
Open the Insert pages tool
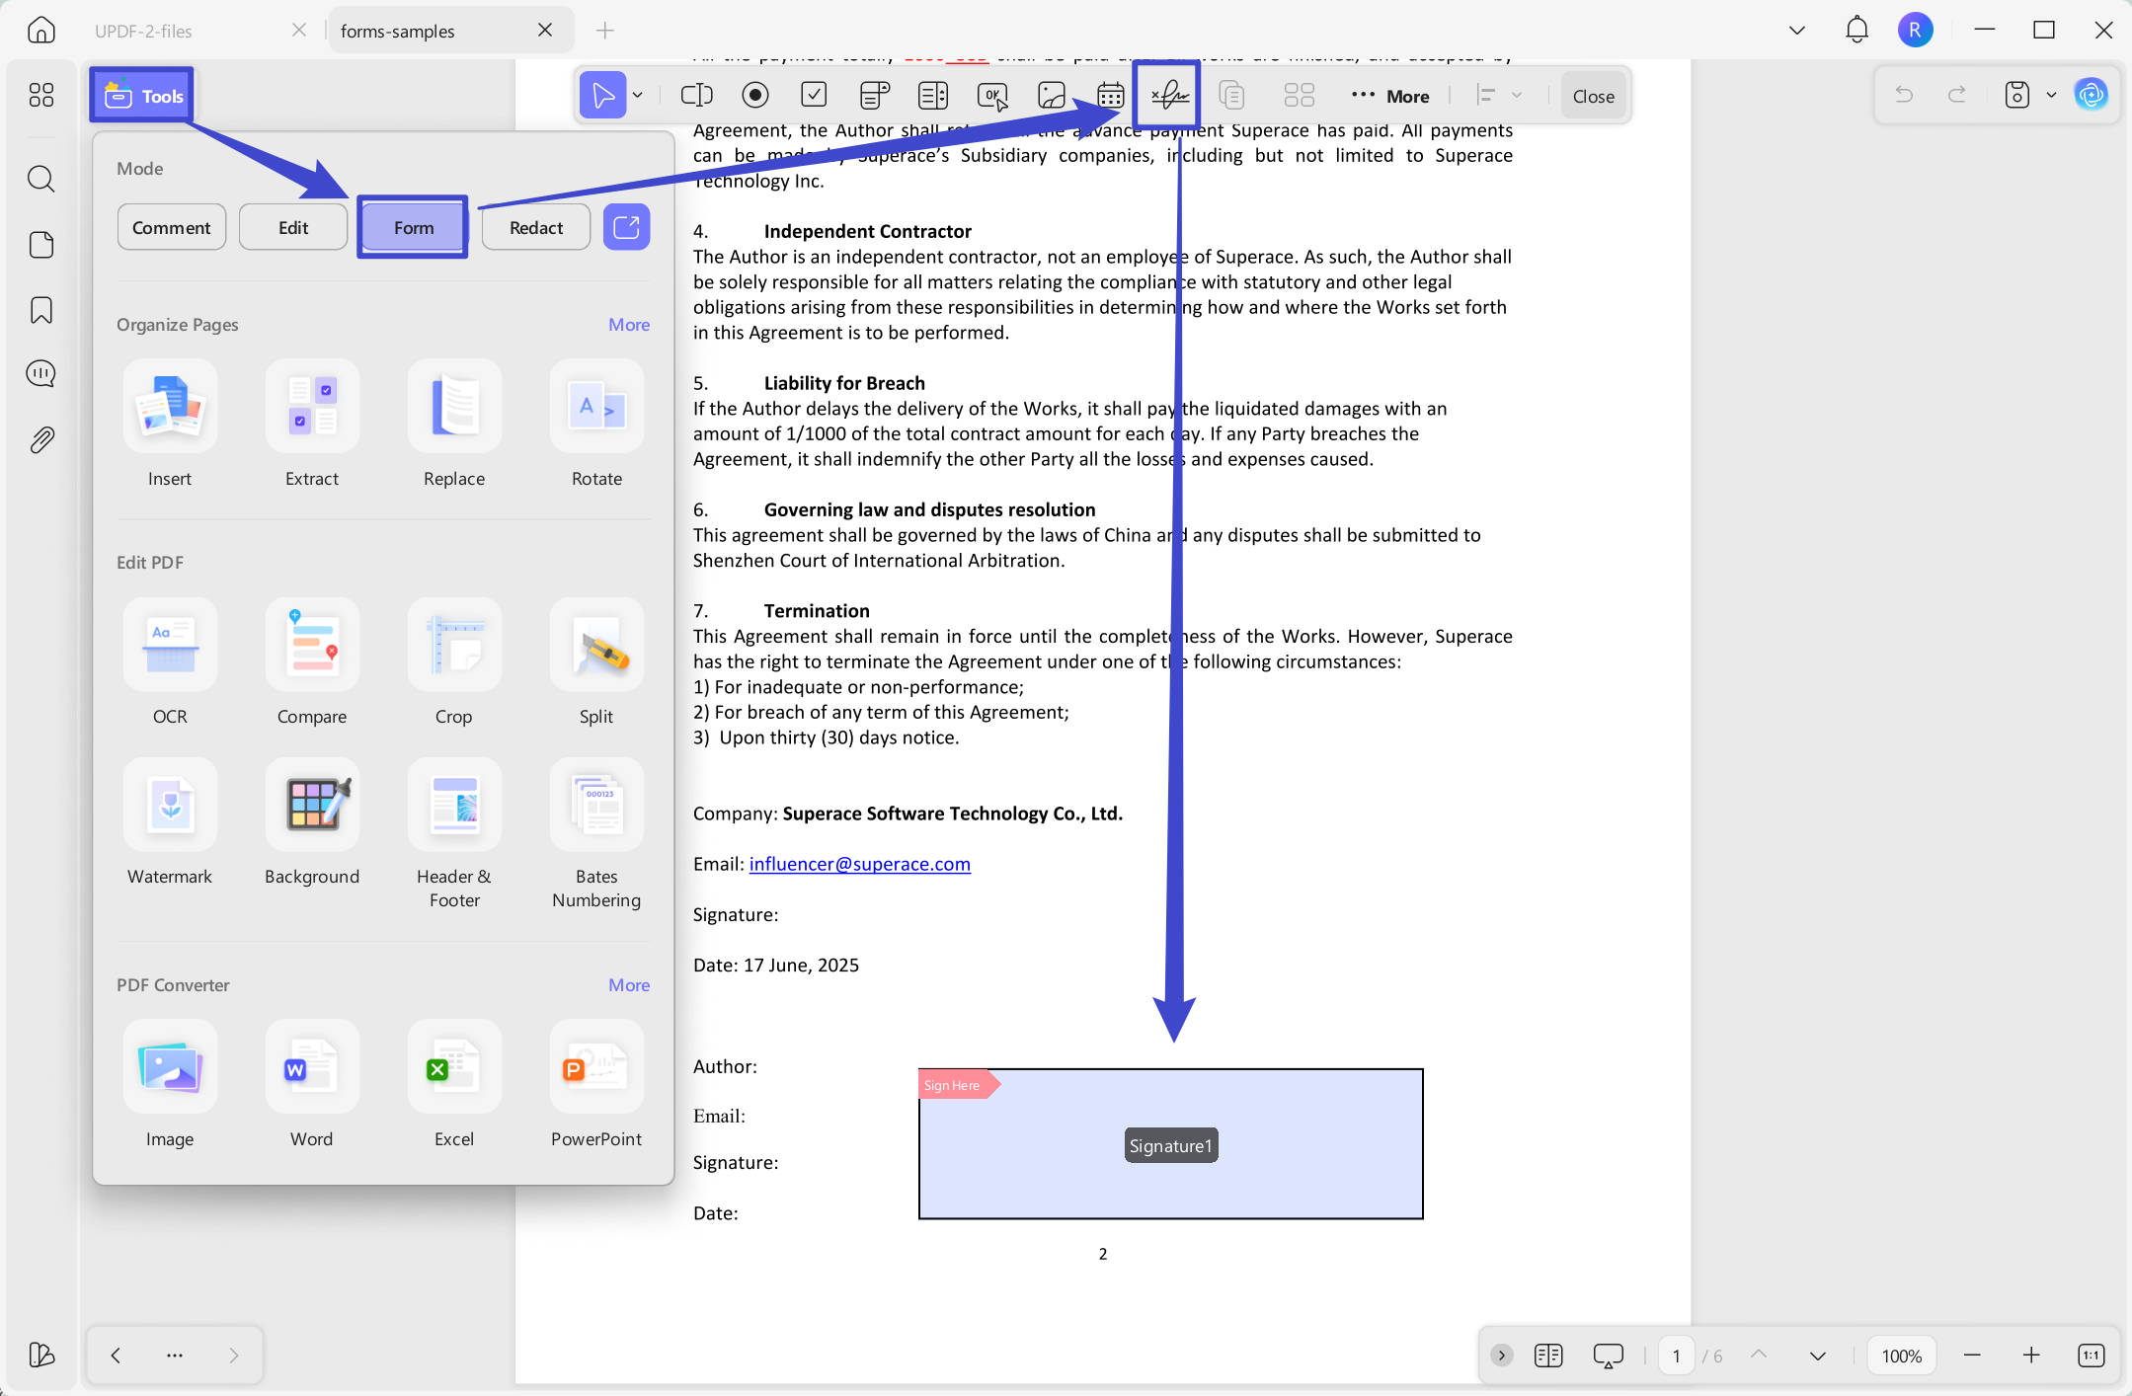[x=170, y=425]
